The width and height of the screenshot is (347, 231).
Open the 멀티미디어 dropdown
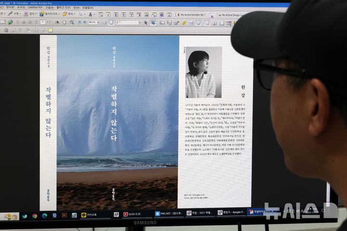49,14
